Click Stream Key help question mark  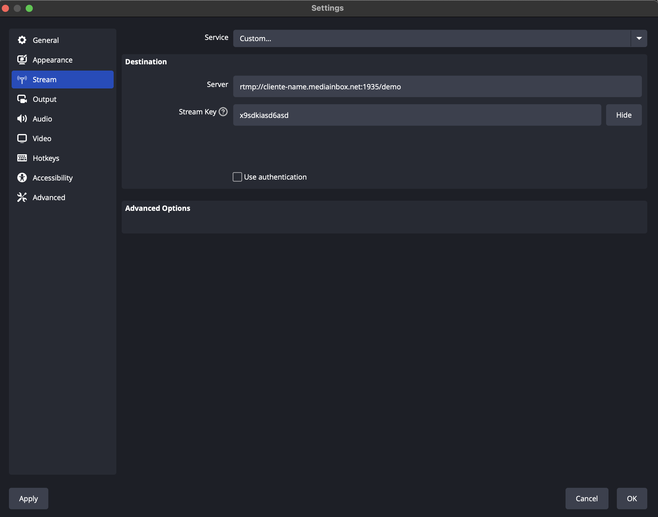[223, 112]
